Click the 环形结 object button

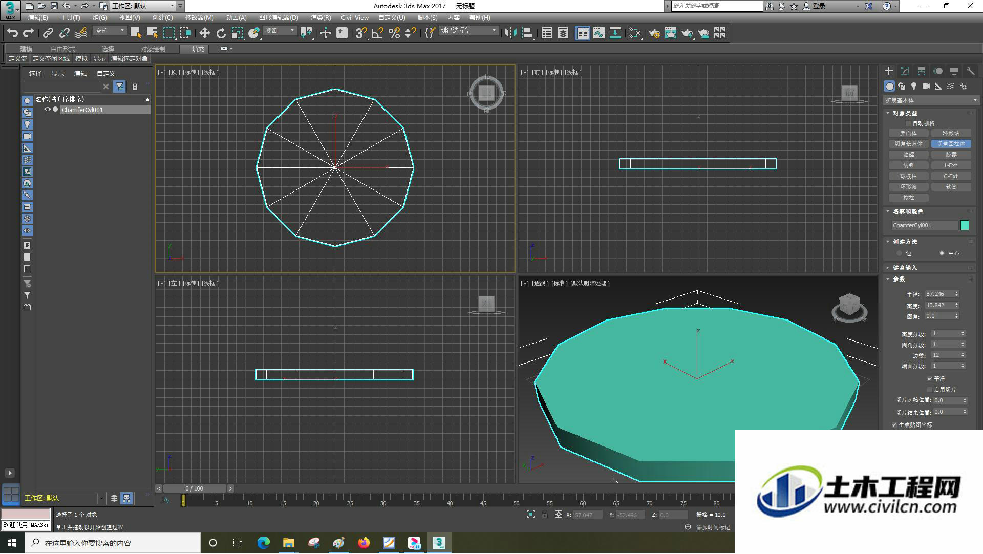tap(951, 133)
